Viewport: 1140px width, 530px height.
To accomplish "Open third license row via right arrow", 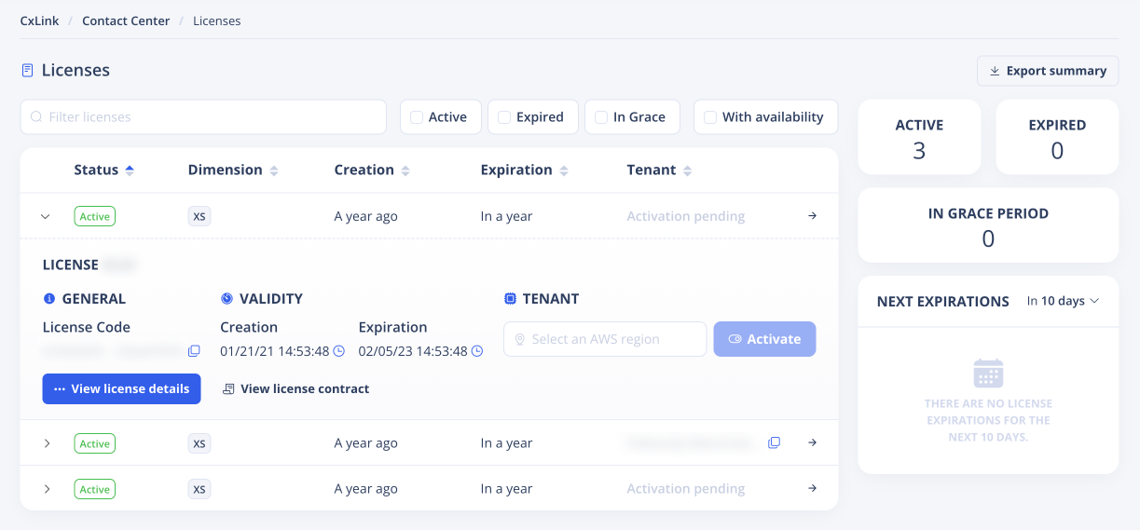I will tap(812, 489).
